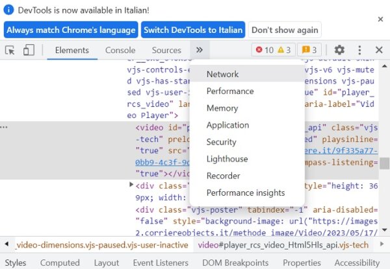Open the Computed pane tab
Image resolution: width=390 pixels, height=269 pixels.
pos(60,263)
